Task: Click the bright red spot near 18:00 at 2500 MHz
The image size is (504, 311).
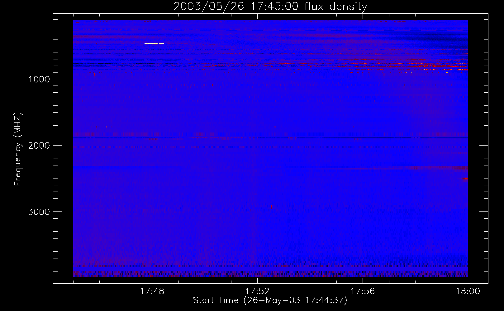Action: (x=465, y=179)
